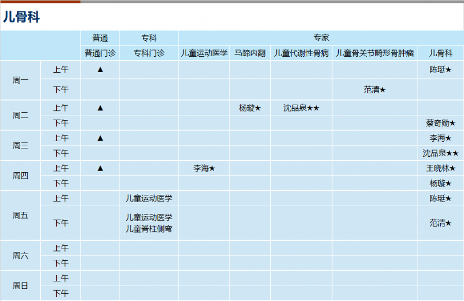Select 沈品泉★★ on Wednesday afternoon

click(x=440, y=153)
